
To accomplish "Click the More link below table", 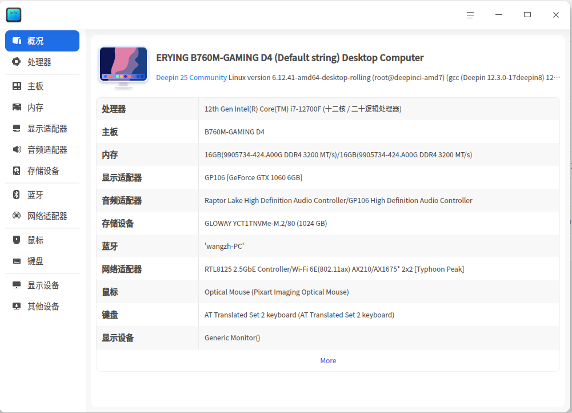I will click(329, 361).
